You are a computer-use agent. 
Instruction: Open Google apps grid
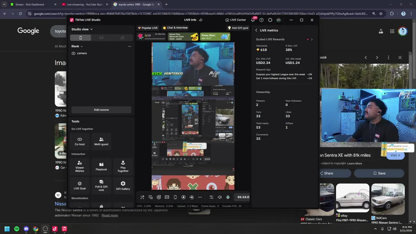392,31
